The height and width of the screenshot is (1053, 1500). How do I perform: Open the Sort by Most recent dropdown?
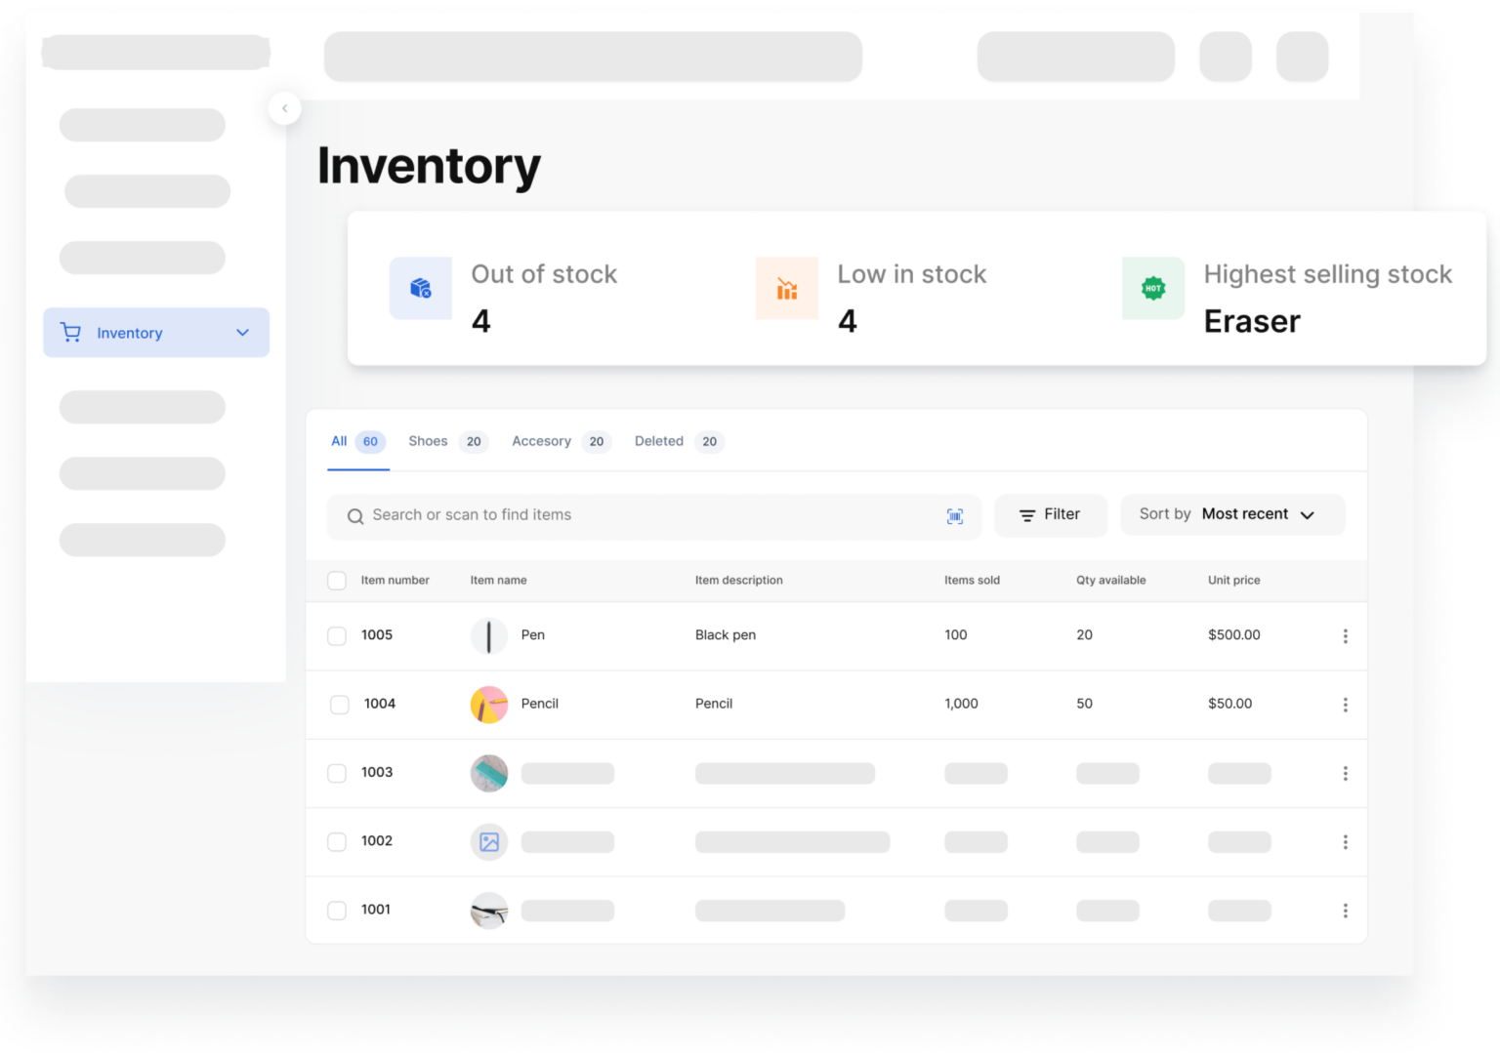(1260, 514)
